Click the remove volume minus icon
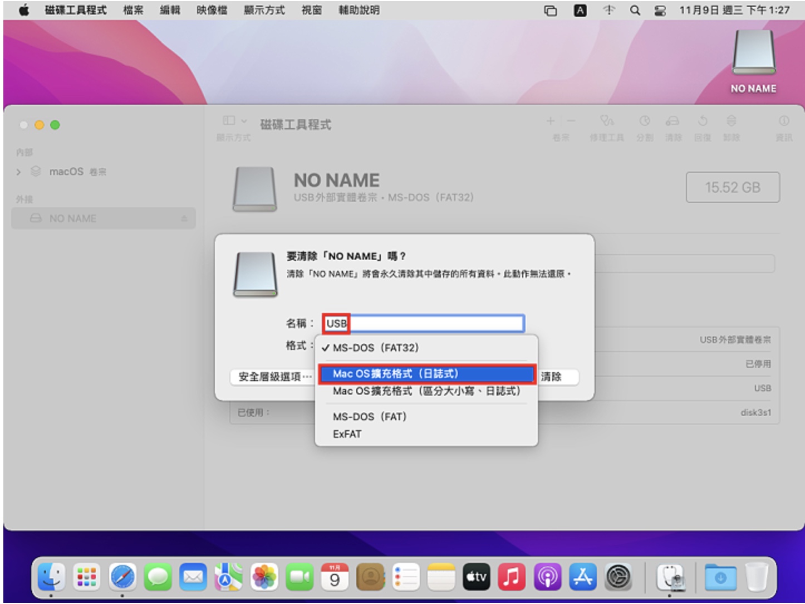This screenshot has width=805, height=604. [x=571, y=121]
